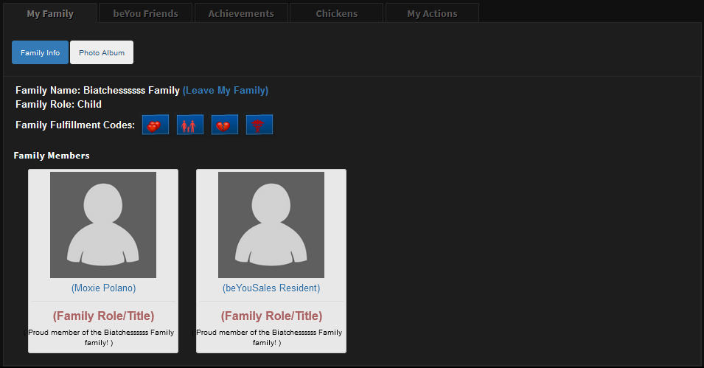This screenshot has width=704, height=368.
Task: Click the parents-with-child fulfillment code icon
Action: (190, 125)
